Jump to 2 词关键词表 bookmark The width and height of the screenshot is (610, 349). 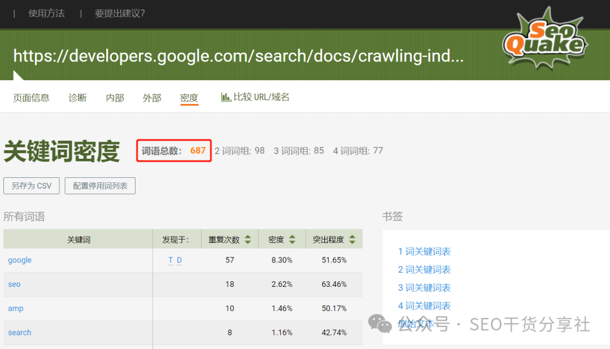[x=424, y=269]
